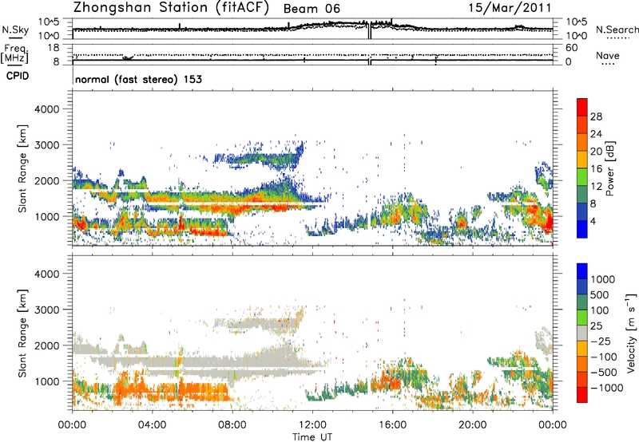The image size is (639, 442).
Task: Click the '3000' tick on the velocity panel axis
Action: [x=46, y=310]
